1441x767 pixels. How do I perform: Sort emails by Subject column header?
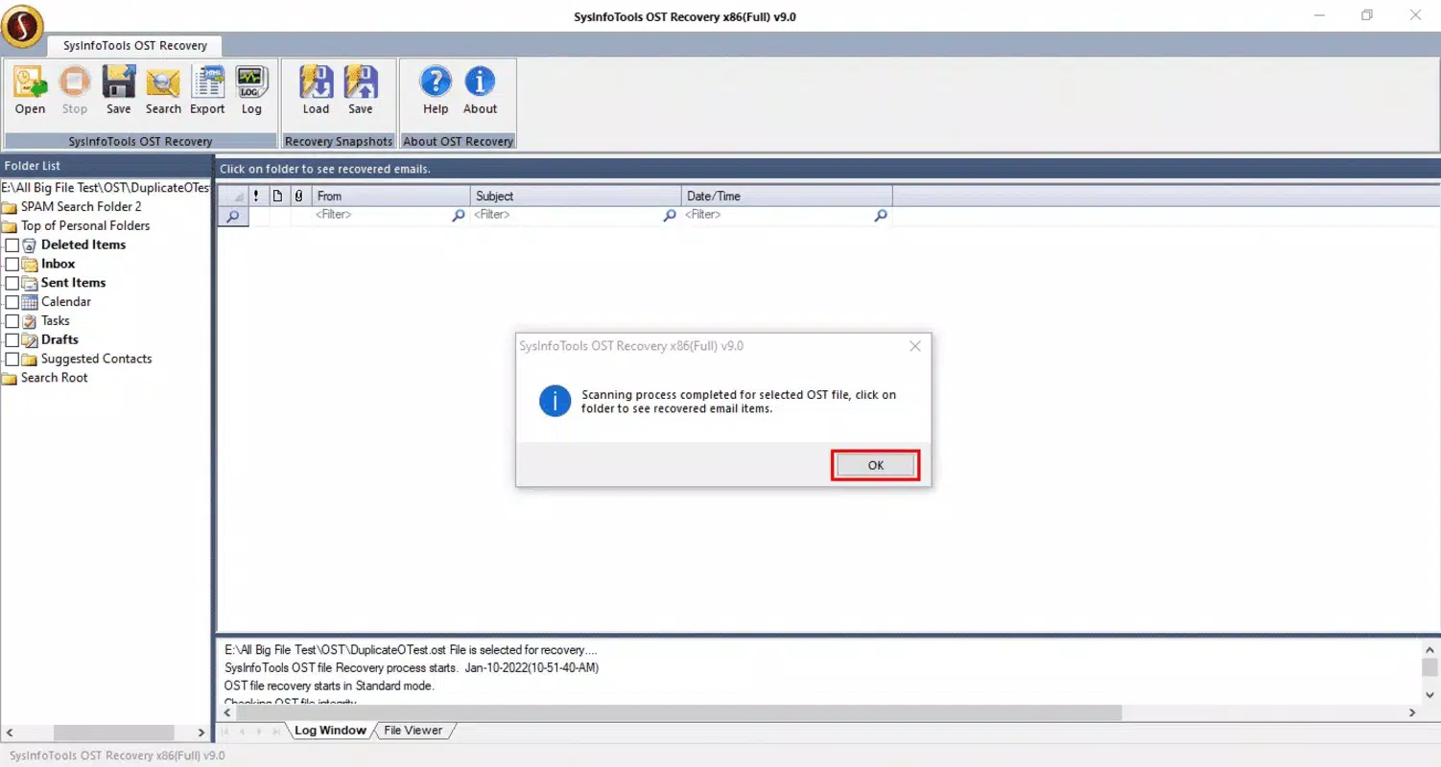pos(576,196)
